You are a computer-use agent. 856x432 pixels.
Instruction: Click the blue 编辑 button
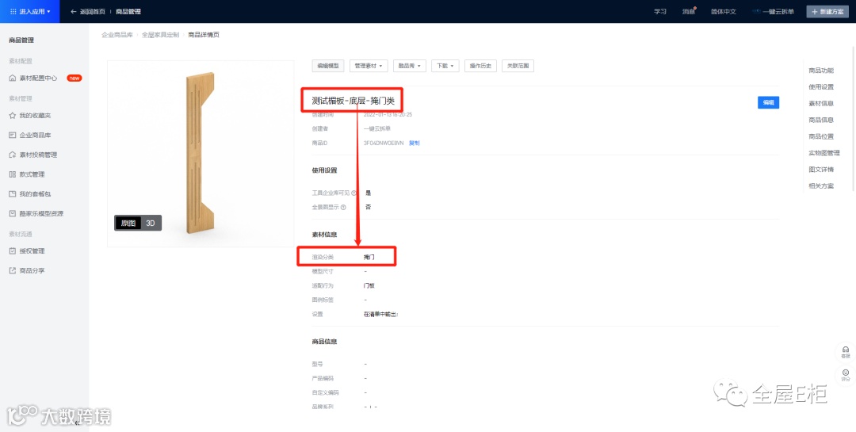coord(768,102)
